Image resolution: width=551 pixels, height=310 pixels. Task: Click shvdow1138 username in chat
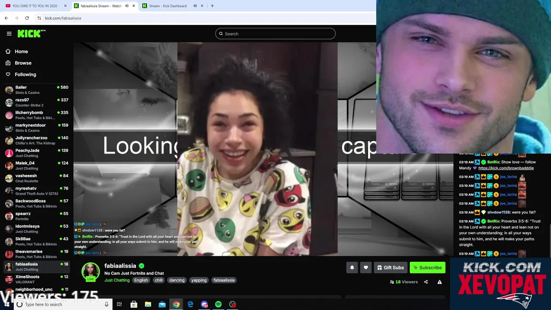click(498, 212)
